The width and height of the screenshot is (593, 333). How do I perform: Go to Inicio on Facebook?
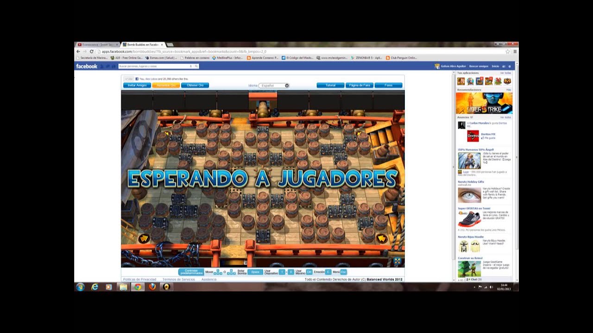coord(495,66)
